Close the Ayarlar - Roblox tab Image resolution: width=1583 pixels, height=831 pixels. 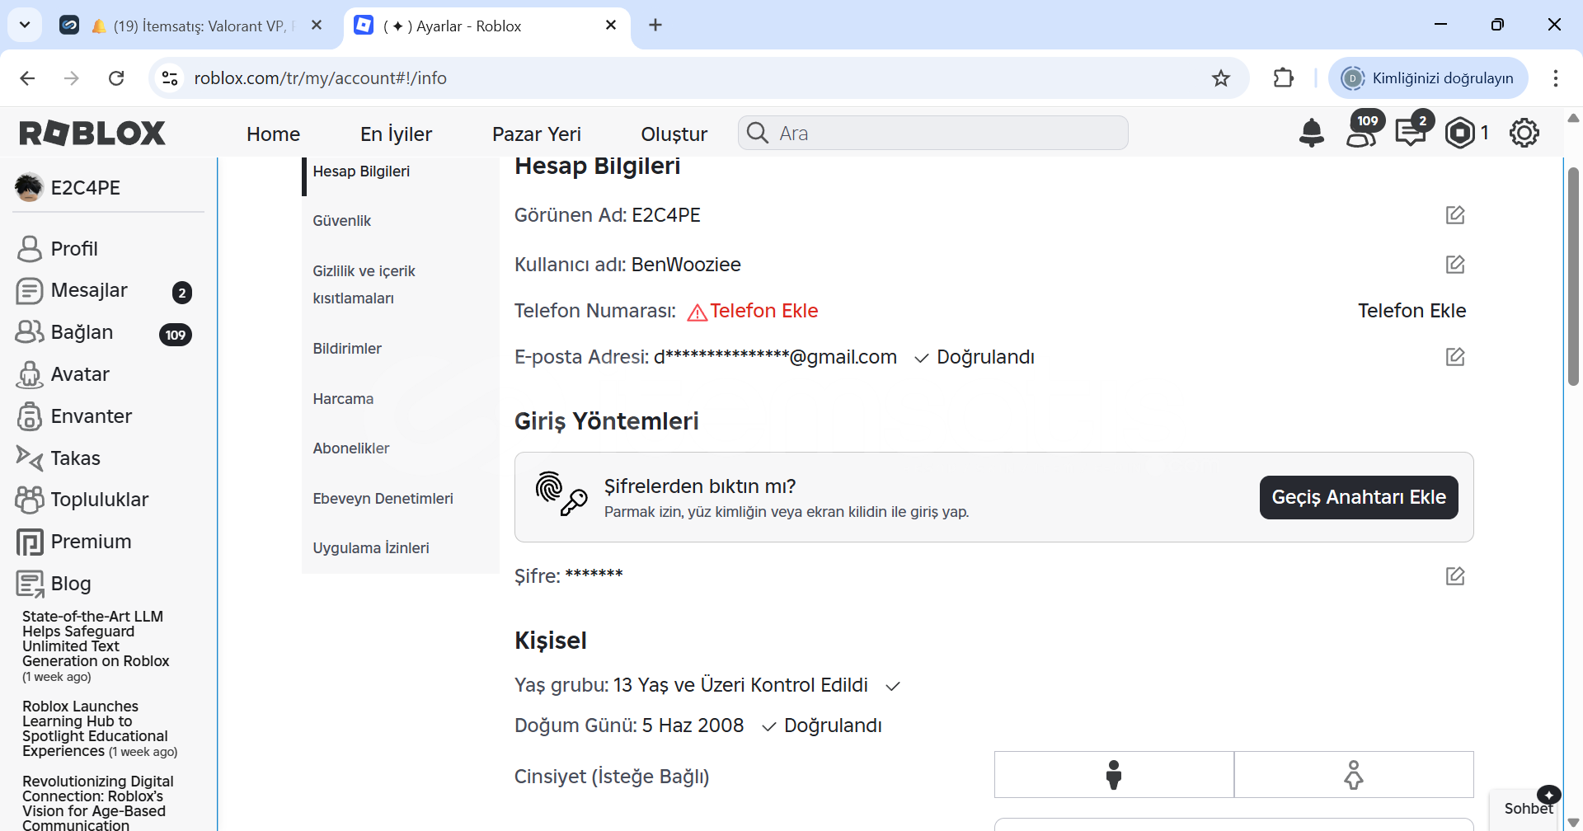coord(611,26)
